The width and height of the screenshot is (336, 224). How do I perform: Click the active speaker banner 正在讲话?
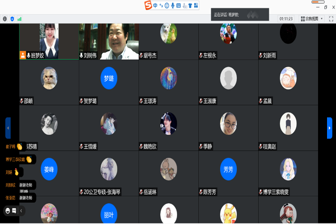pos(240,15)
